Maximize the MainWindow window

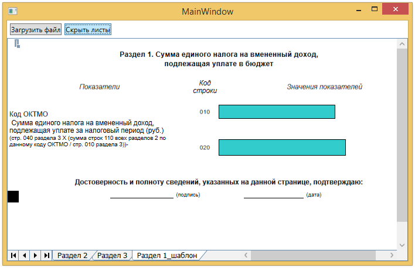click(x=374, y=9)
